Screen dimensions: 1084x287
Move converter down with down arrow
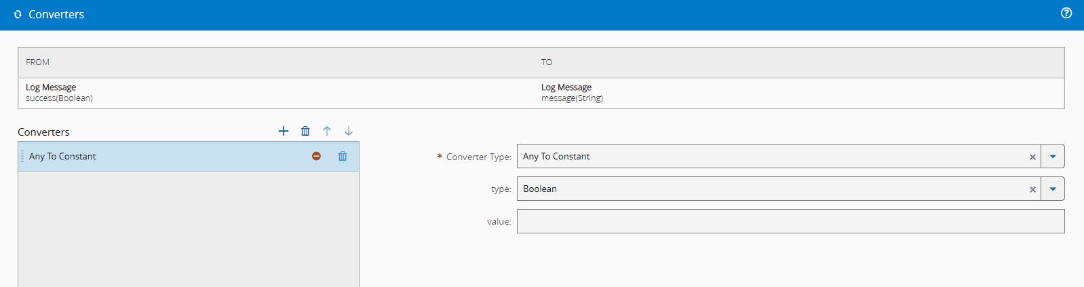coord(349,131)
